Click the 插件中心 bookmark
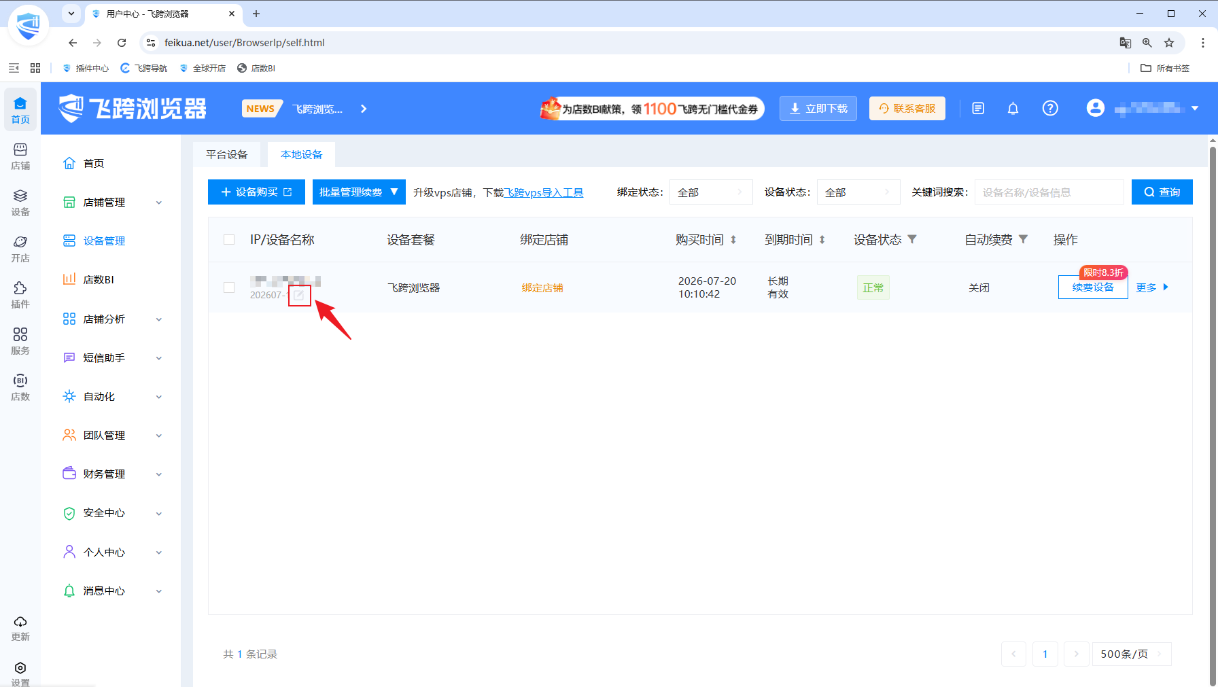Viewport: 1218px width, 687px height. 86,68
